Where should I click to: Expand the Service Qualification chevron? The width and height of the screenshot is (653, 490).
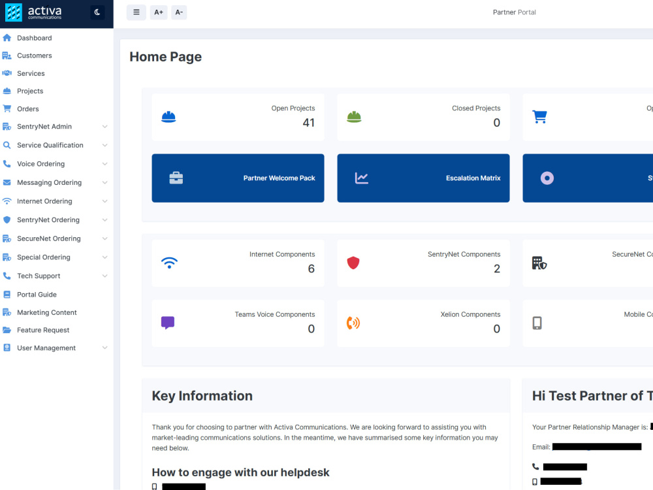(x=105, y=146)
